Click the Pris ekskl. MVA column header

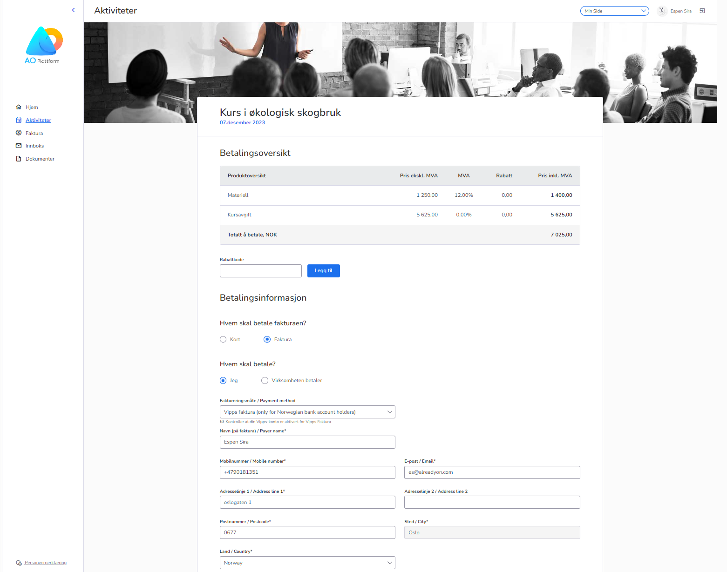[419, 175]
